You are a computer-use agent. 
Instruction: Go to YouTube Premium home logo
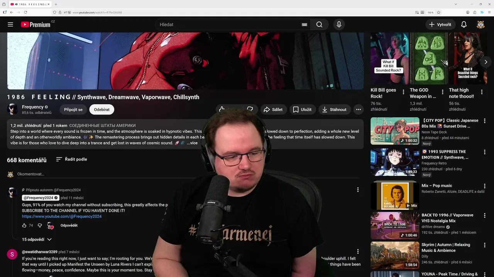click(36, 24)
